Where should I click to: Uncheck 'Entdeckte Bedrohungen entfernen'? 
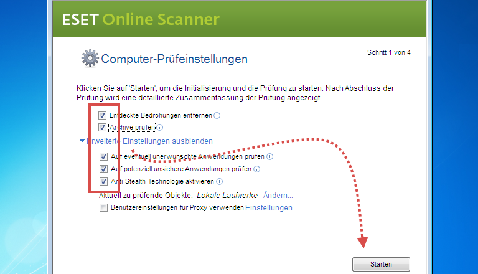[102, 115]
